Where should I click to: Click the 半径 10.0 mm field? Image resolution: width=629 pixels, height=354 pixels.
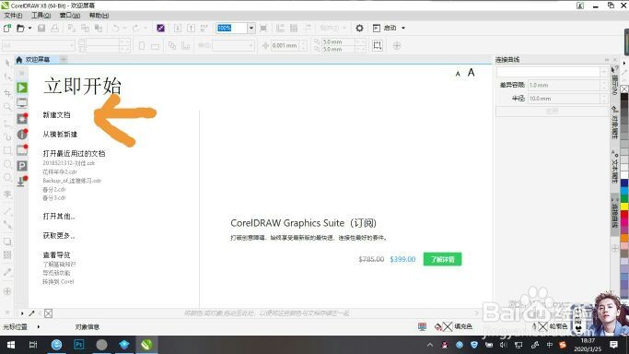pyautogui.click(x=564, y=99)
